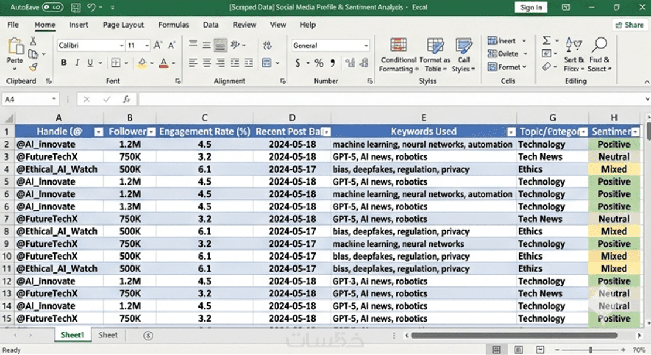Image resolution: width=651 pixels, height=355 pixels.
Task: Click the Name Box showing A4
Action: 30,99
